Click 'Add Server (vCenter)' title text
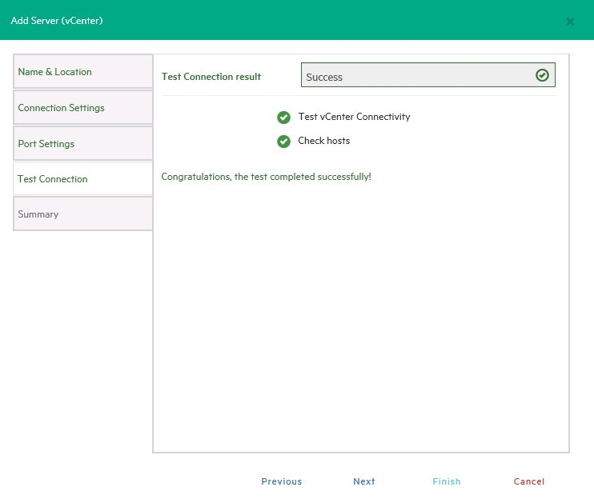The image size is (594, 503). (x=57, y=21)
